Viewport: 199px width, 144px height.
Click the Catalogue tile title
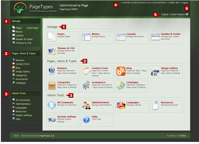click(x=132, y=82)
